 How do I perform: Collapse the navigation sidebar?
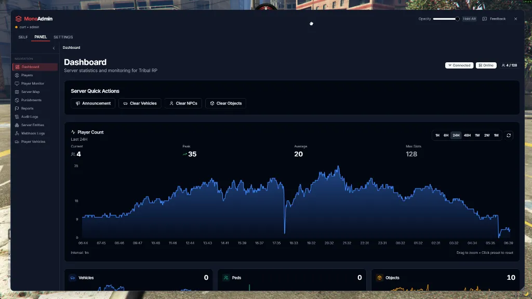[54, 47]
